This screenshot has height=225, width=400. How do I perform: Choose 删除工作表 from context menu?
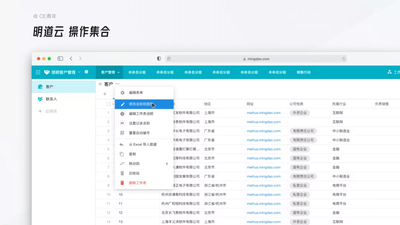click(x=144, y=183)
